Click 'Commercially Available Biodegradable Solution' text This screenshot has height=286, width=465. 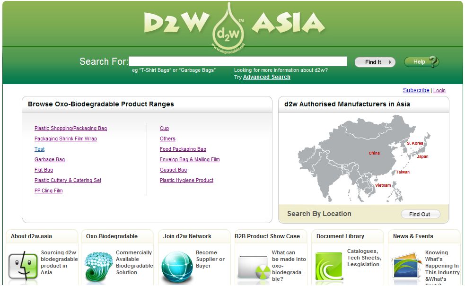pos(134,262)
